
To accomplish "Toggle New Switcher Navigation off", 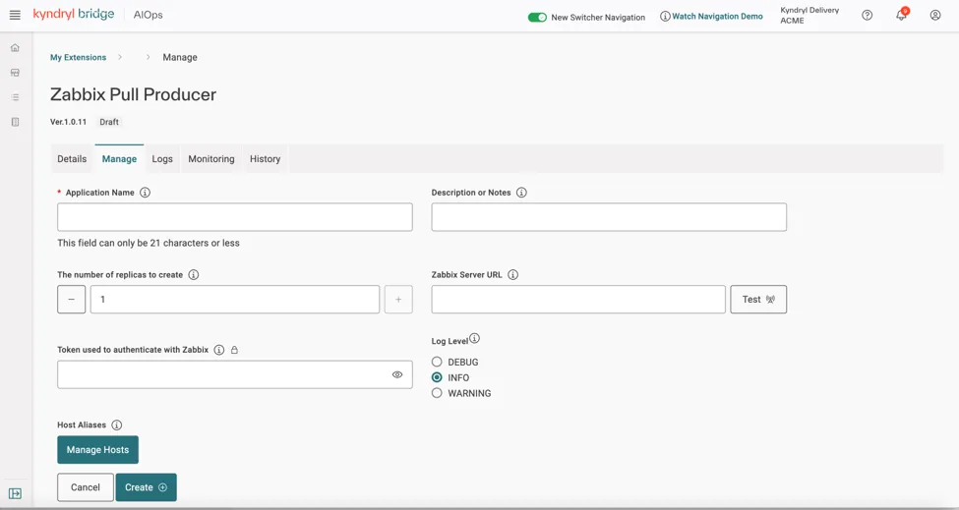I will pos(537,17).
